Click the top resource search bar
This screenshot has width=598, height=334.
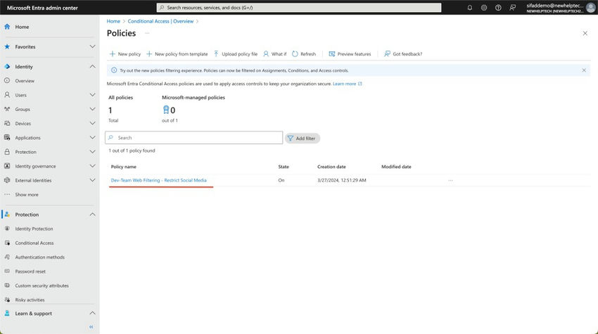298,8
